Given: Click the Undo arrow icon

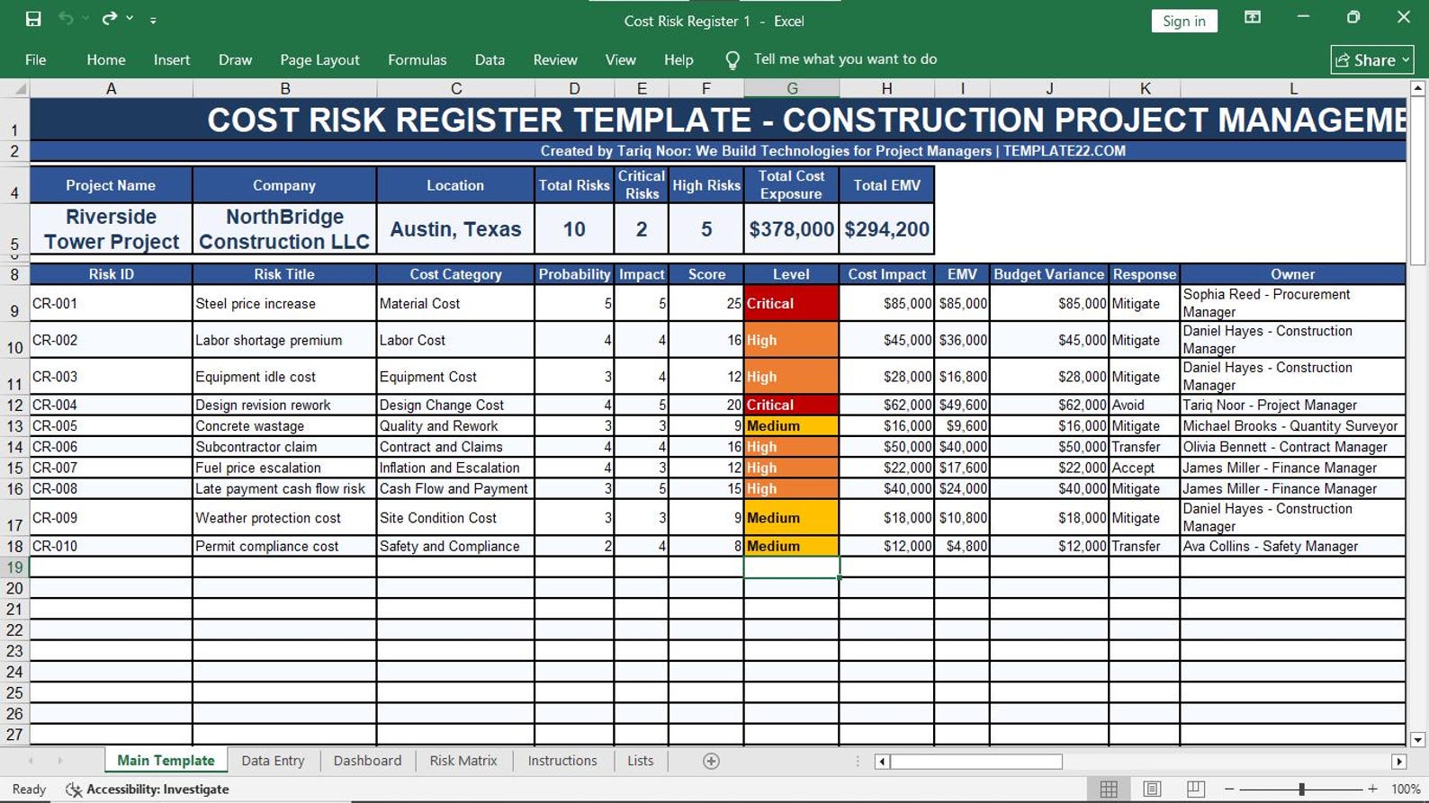Looking at the screenshot, I should [66, 19].
